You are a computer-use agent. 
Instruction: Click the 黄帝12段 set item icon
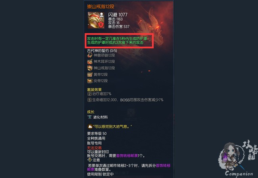click(90, 74)
